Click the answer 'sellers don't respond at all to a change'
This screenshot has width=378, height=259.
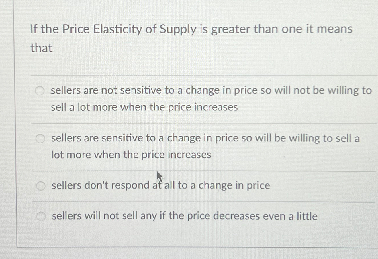click(160, 185)
